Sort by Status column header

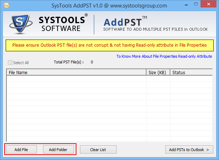(191, 72)
